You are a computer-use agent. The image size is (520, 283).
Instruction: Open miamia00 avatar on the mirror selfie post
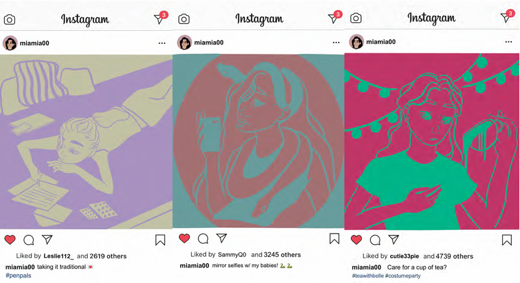[x=184, y=43]
